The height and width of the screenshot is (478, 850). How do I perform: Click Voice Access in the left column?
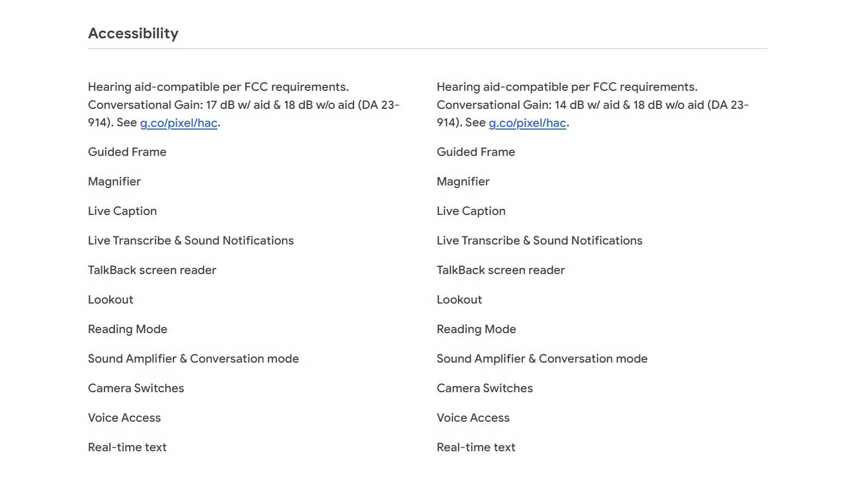[124, 418]
